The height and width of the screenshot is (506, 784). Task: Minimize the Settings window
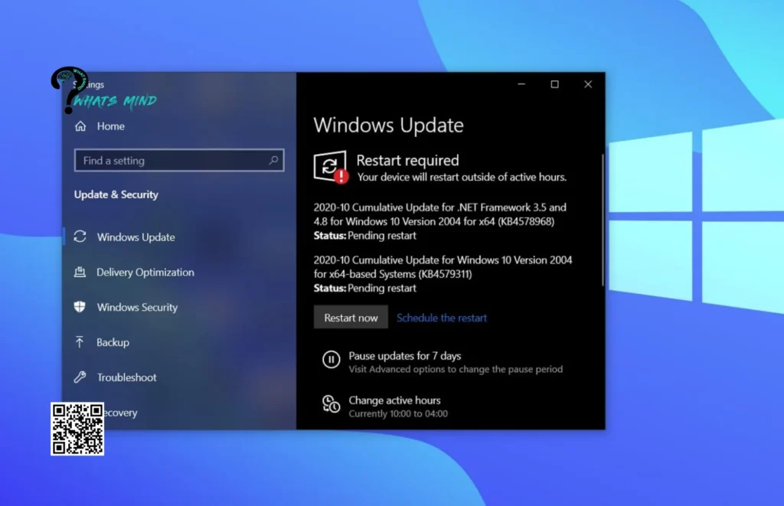tap(521, 84)
